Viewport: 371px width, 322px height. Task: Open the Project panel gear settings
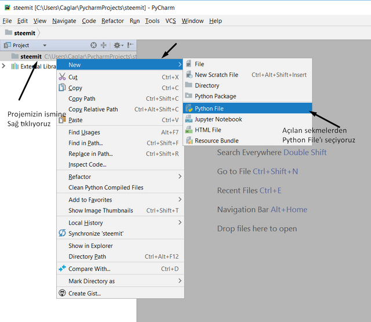tap(118, 45)
